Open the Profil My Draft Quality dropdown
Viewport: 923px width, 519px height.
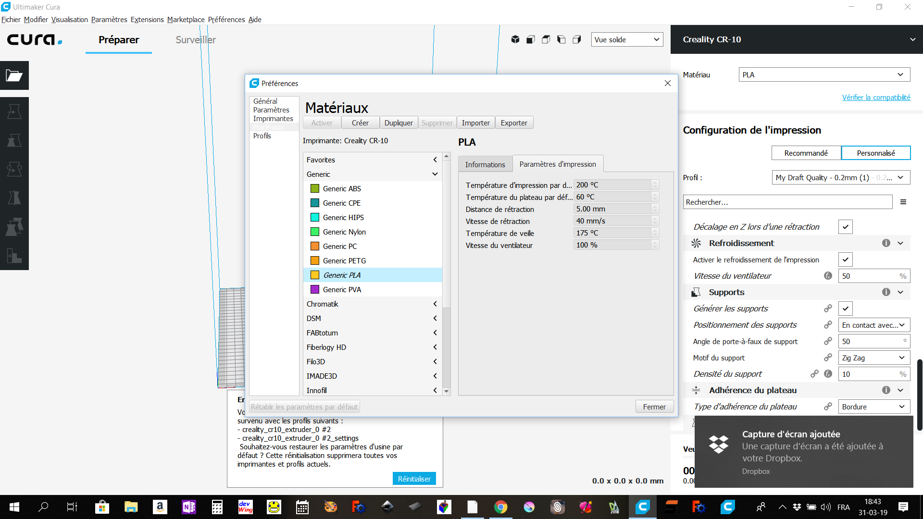(841, 177)
